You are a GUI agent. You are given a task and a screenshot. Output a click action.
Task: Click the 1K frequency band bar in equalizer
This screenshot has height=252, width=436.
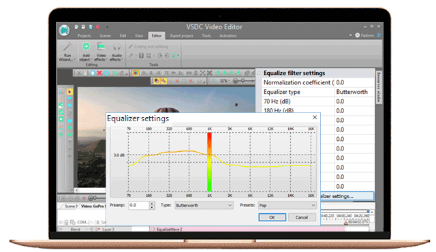pyautogui.click(x=209, y=162)
